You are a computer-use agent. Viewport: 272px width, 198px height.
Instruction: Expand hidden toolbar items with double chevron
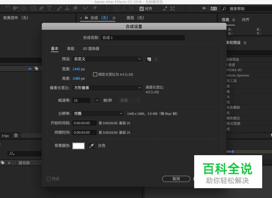click(204, 8)
